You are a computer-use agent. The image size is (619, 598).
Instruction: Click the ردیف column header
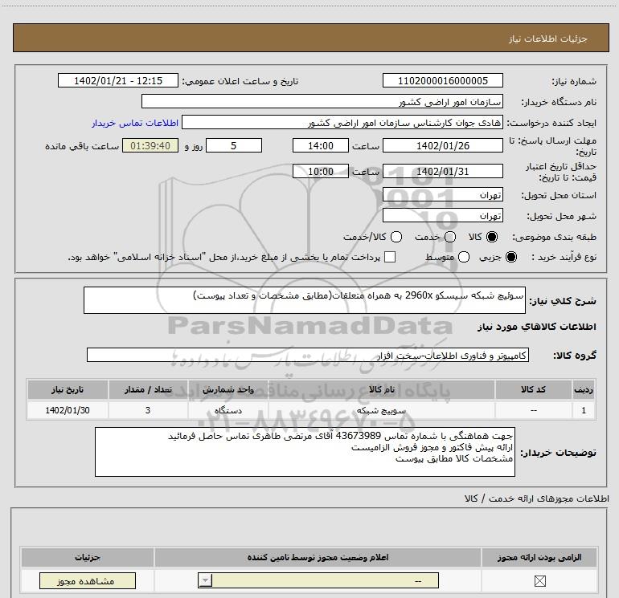pyautogui.click(x=584, y=389)
